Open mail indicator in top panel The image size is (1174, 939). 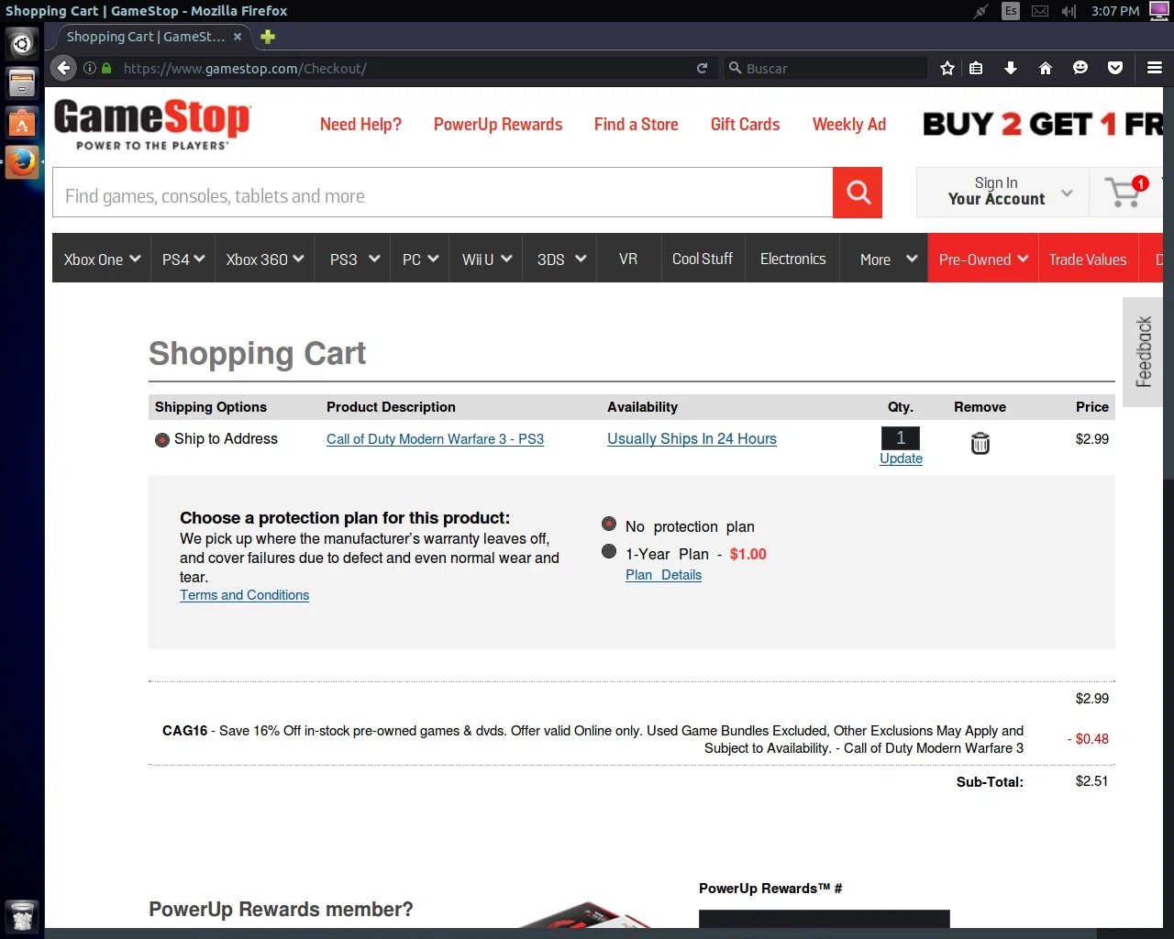[x=1040, y=11]
